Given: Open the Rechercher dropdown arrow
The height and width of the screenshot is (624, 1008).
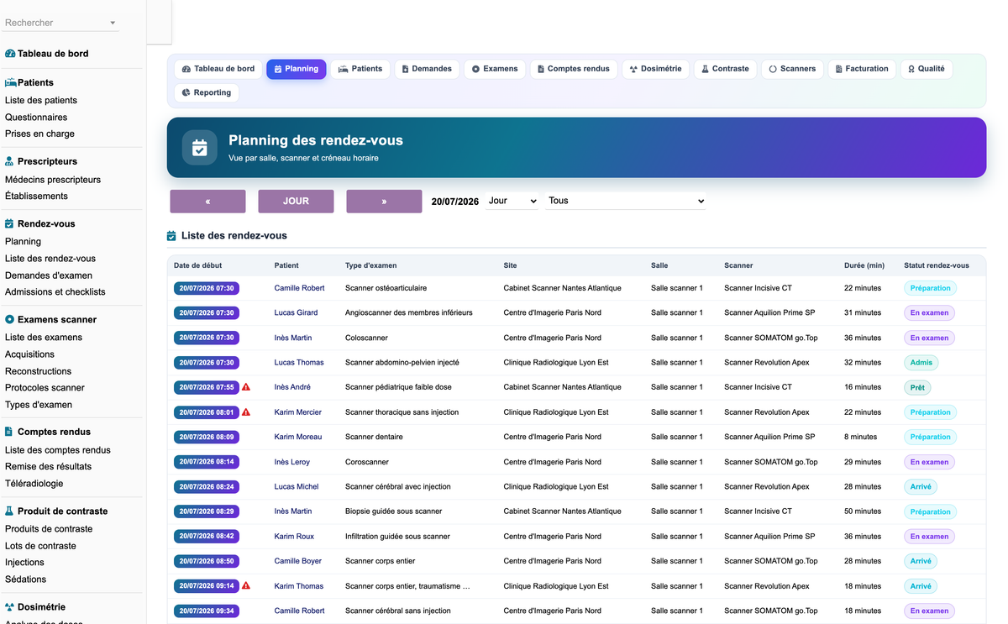Looking at the screenshot, I should point(113,24).
